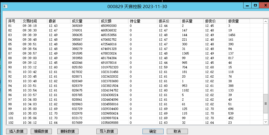
Task: Click the 删除数据 button
Action: click(68, 131)
